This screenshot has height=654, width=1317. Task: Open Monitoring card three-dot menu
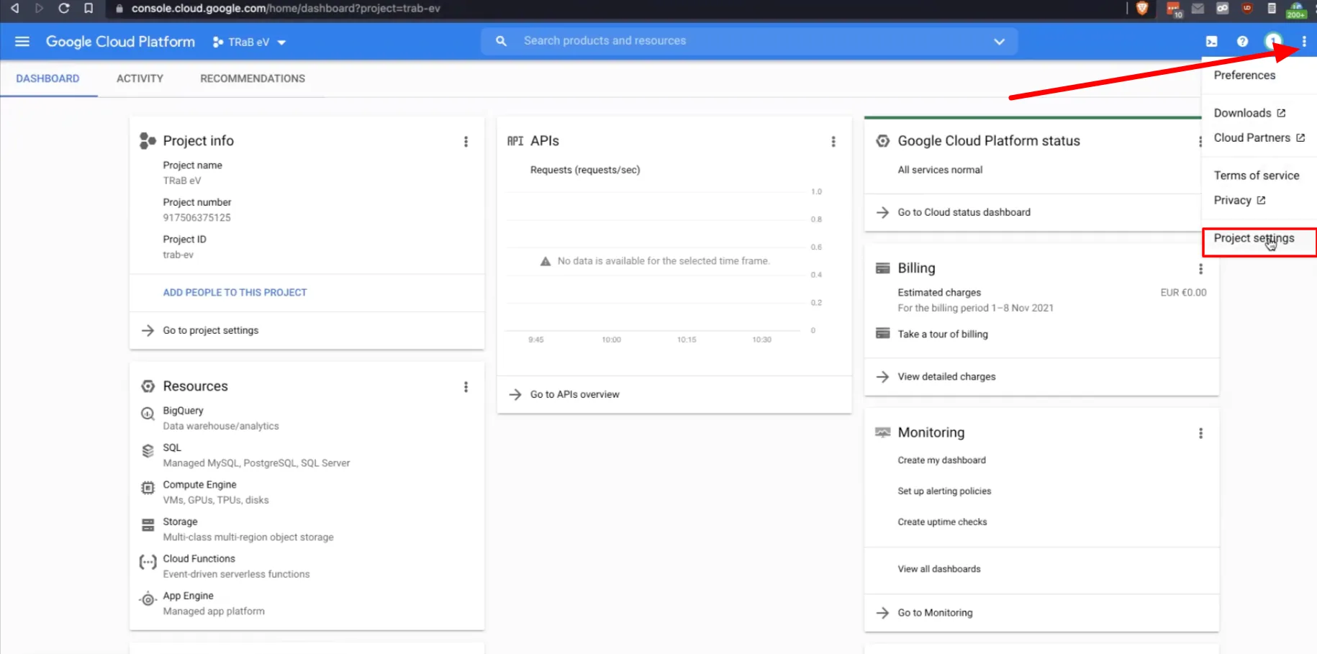(x=1200, y=433)
